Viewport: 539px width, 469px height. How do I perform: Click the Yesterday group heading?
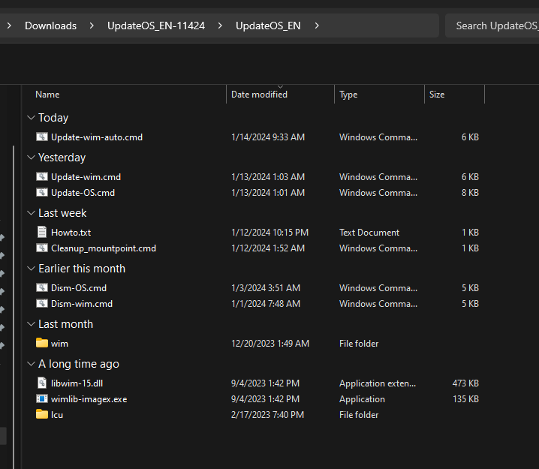(x=62, y=158)
